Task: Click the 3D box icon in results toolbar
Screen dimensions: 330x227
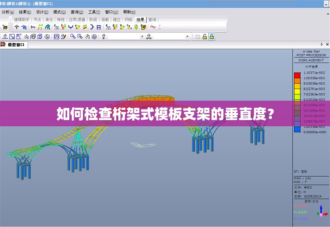Action: tap(144, 27)
